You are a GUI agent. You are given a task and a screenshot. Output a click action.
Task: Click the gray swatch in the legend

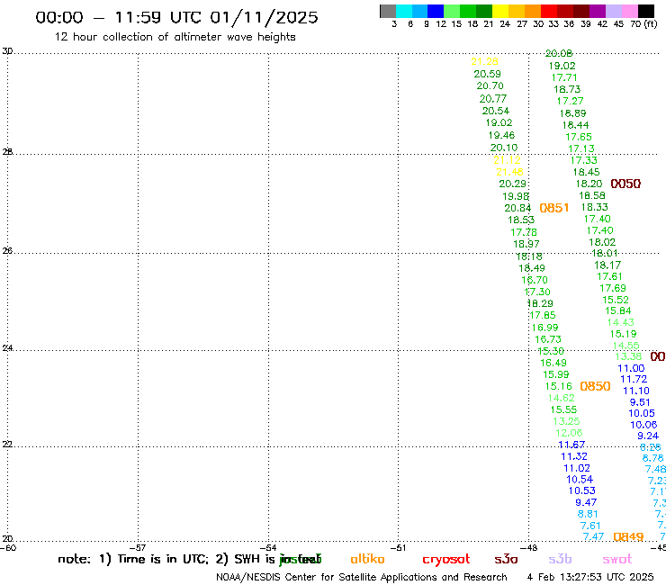tap(388, 11)
